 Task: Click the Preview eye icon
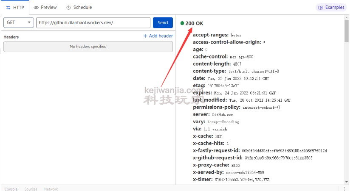click(36, 8)
